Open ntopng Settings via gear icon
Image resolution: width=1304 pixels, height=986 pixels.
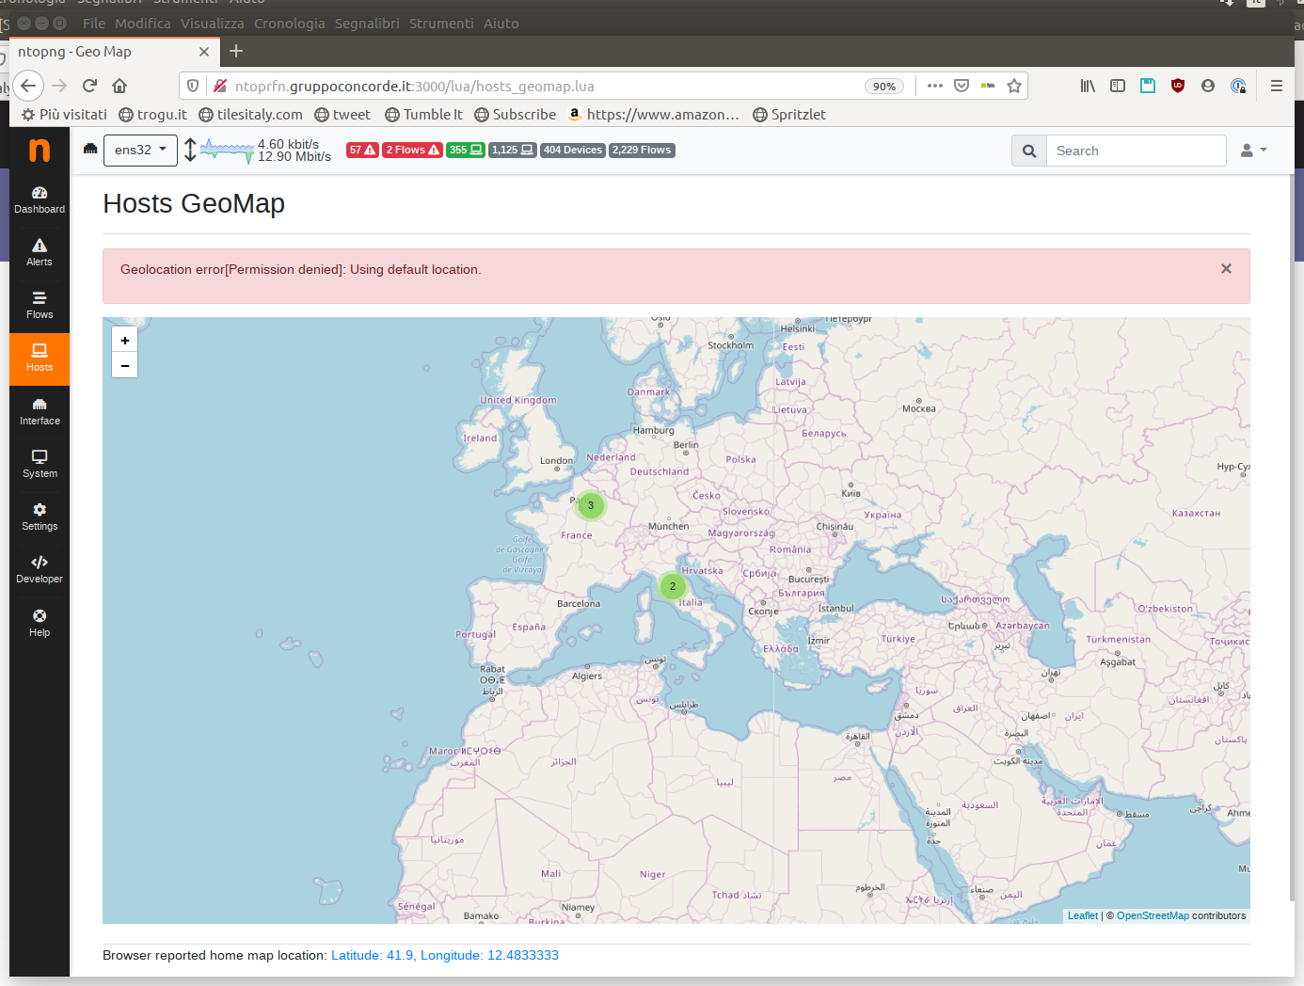39,517
